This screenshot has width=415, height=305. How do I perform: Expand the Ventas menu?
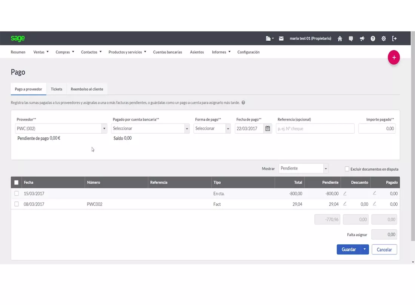coord(41,52)
